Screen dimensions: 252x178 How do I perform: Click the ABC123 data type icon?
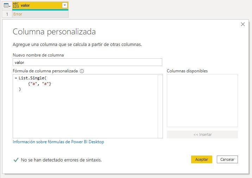tap(16, 6)
